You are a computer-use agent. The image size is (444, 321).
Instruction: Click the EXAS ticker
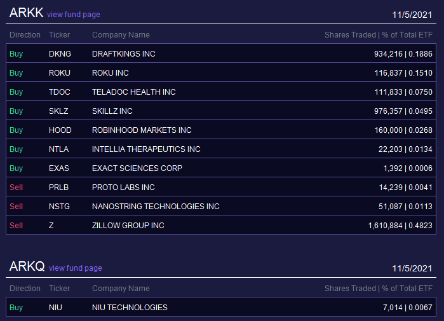click(59, 168)
